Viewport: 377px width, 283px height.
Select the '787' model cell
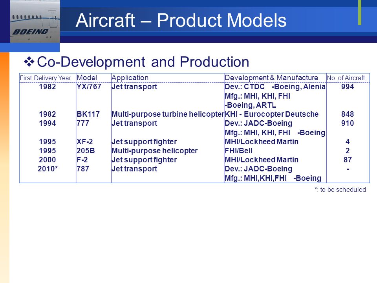pyautogui.click(x=83, y=169)
